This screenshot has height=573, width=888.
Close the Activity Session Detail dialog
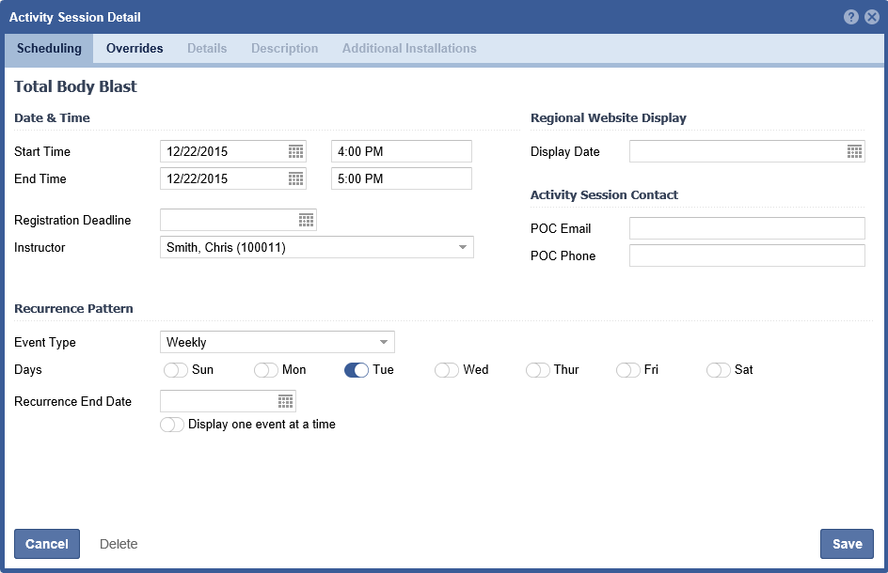pyautogui.click(x=872, y=17)
